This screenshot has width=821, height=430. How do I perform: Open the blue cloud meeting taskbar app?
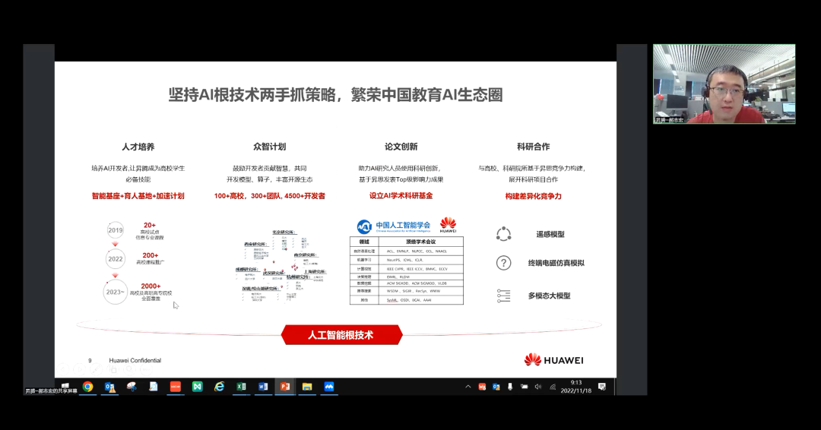point(330,387)
